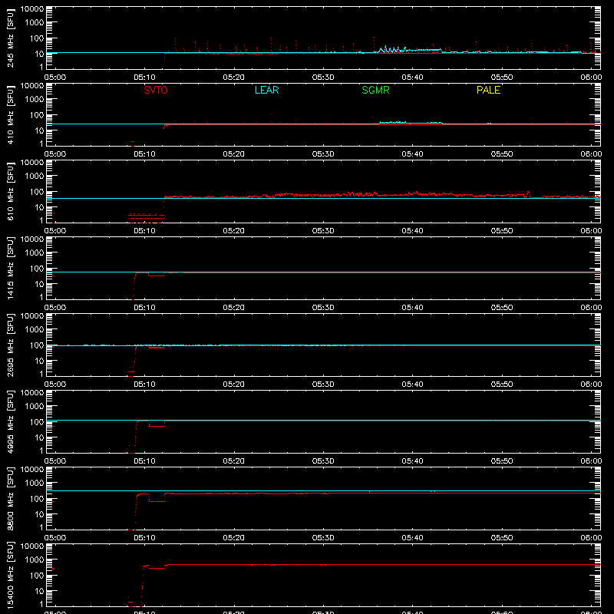Select the 15400 MHz [SFU] axis title
Viewport: 614px width, 614px height.
[10, 575]
